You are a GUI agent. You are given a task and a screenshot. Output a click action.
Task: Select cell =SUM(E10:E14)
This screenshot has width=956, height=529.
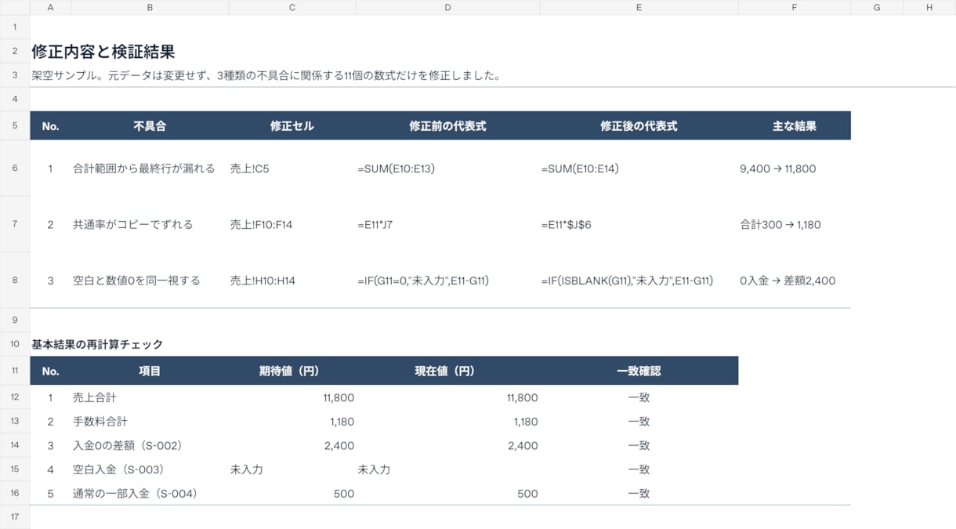(x=639, y=168)
